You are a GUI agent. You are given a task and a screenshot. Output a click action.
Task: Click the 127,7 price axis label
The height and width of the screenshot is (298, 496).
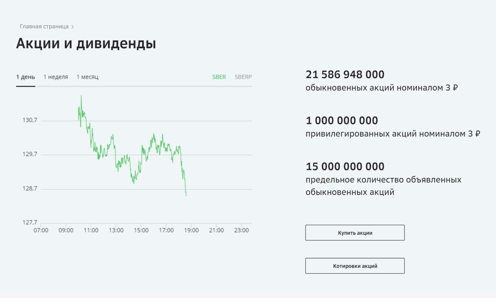(x=30, y=223)
